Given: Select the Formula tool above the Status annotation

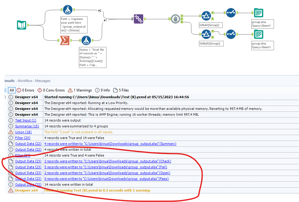Looking at the screenshot, I should click(x=86, y=40).
